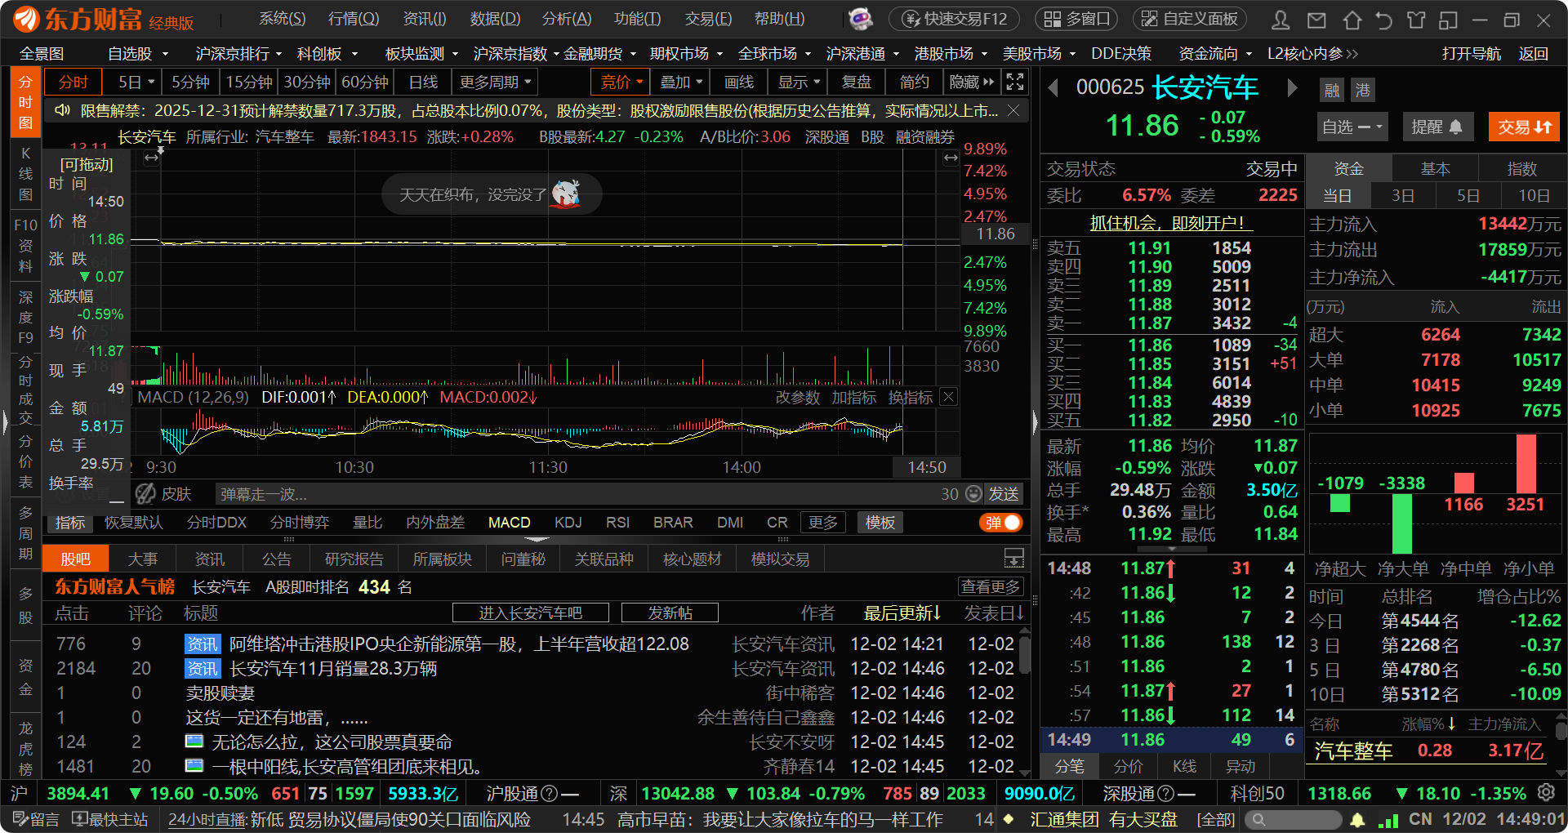Go to next stock with right arrow
Screen dimensions: 1568x833
tap(1292, 87)
